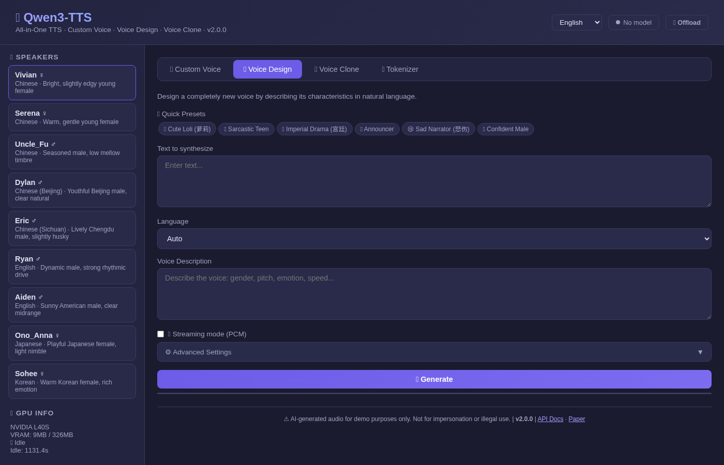Open the API Docs link
Image resolution: width=724 pixels, height=465 pixels.
pyautogui.click(x=550, y=419)
